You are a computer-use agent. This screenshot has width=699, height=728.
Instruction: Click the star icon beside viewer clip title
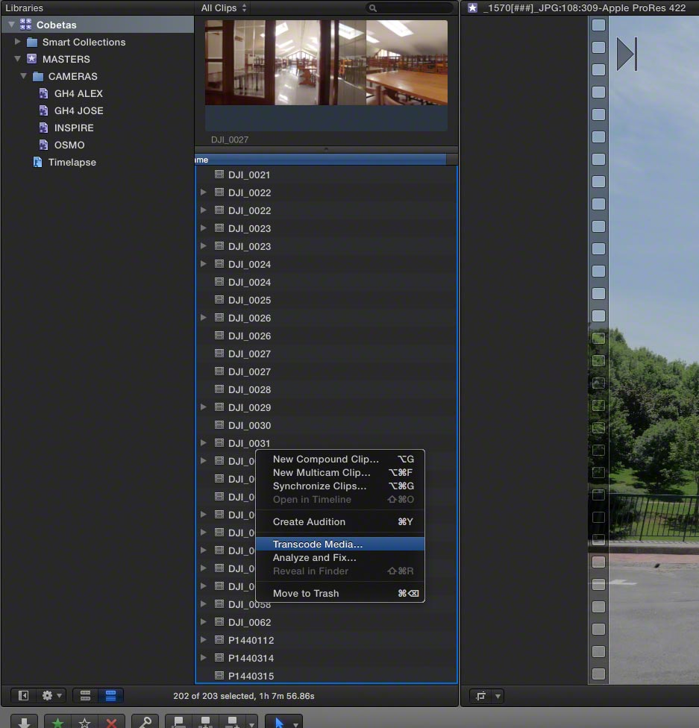472,8
